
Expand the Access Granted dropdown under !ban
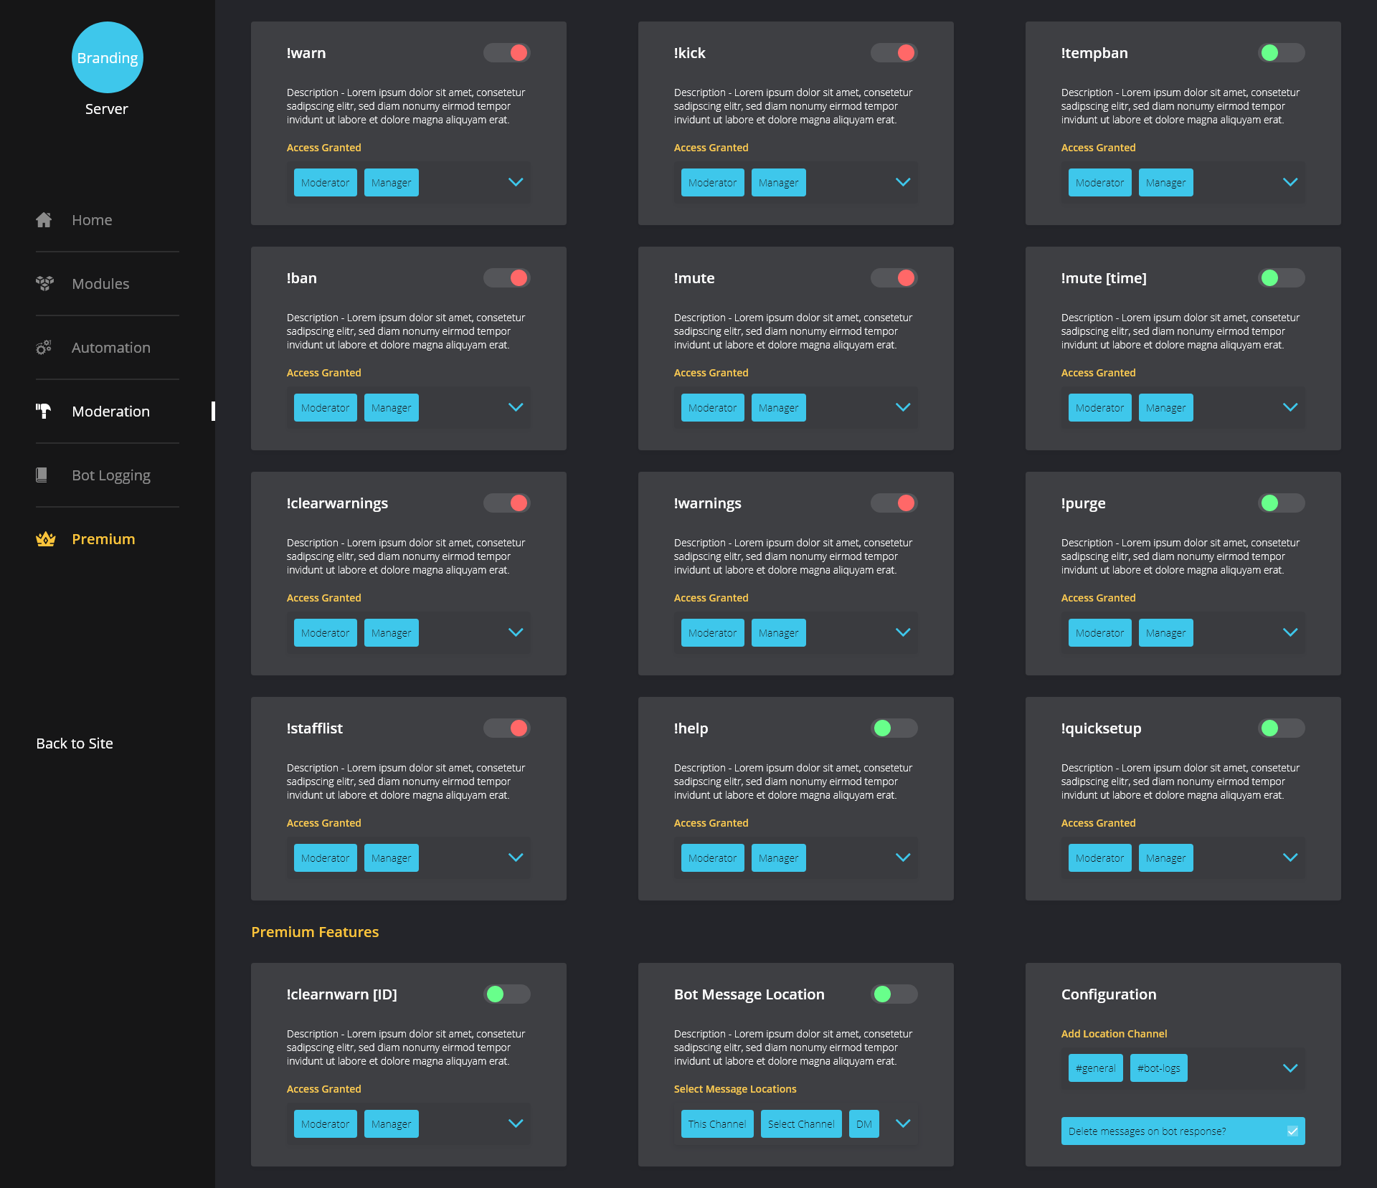click(516, 407)
